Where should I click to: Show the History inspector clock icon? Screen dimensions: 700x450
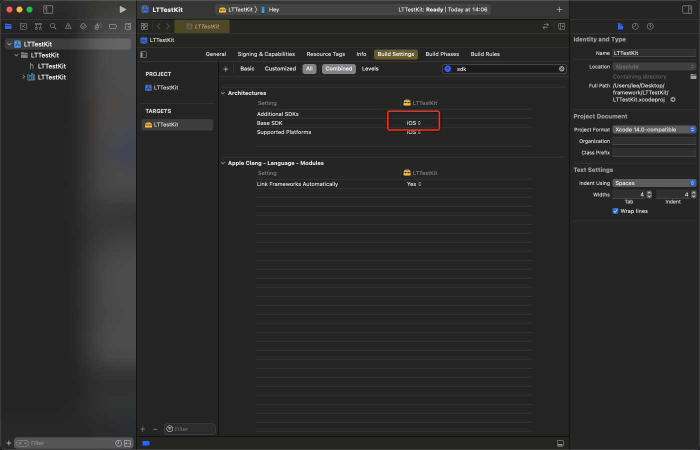click(635, 26)
